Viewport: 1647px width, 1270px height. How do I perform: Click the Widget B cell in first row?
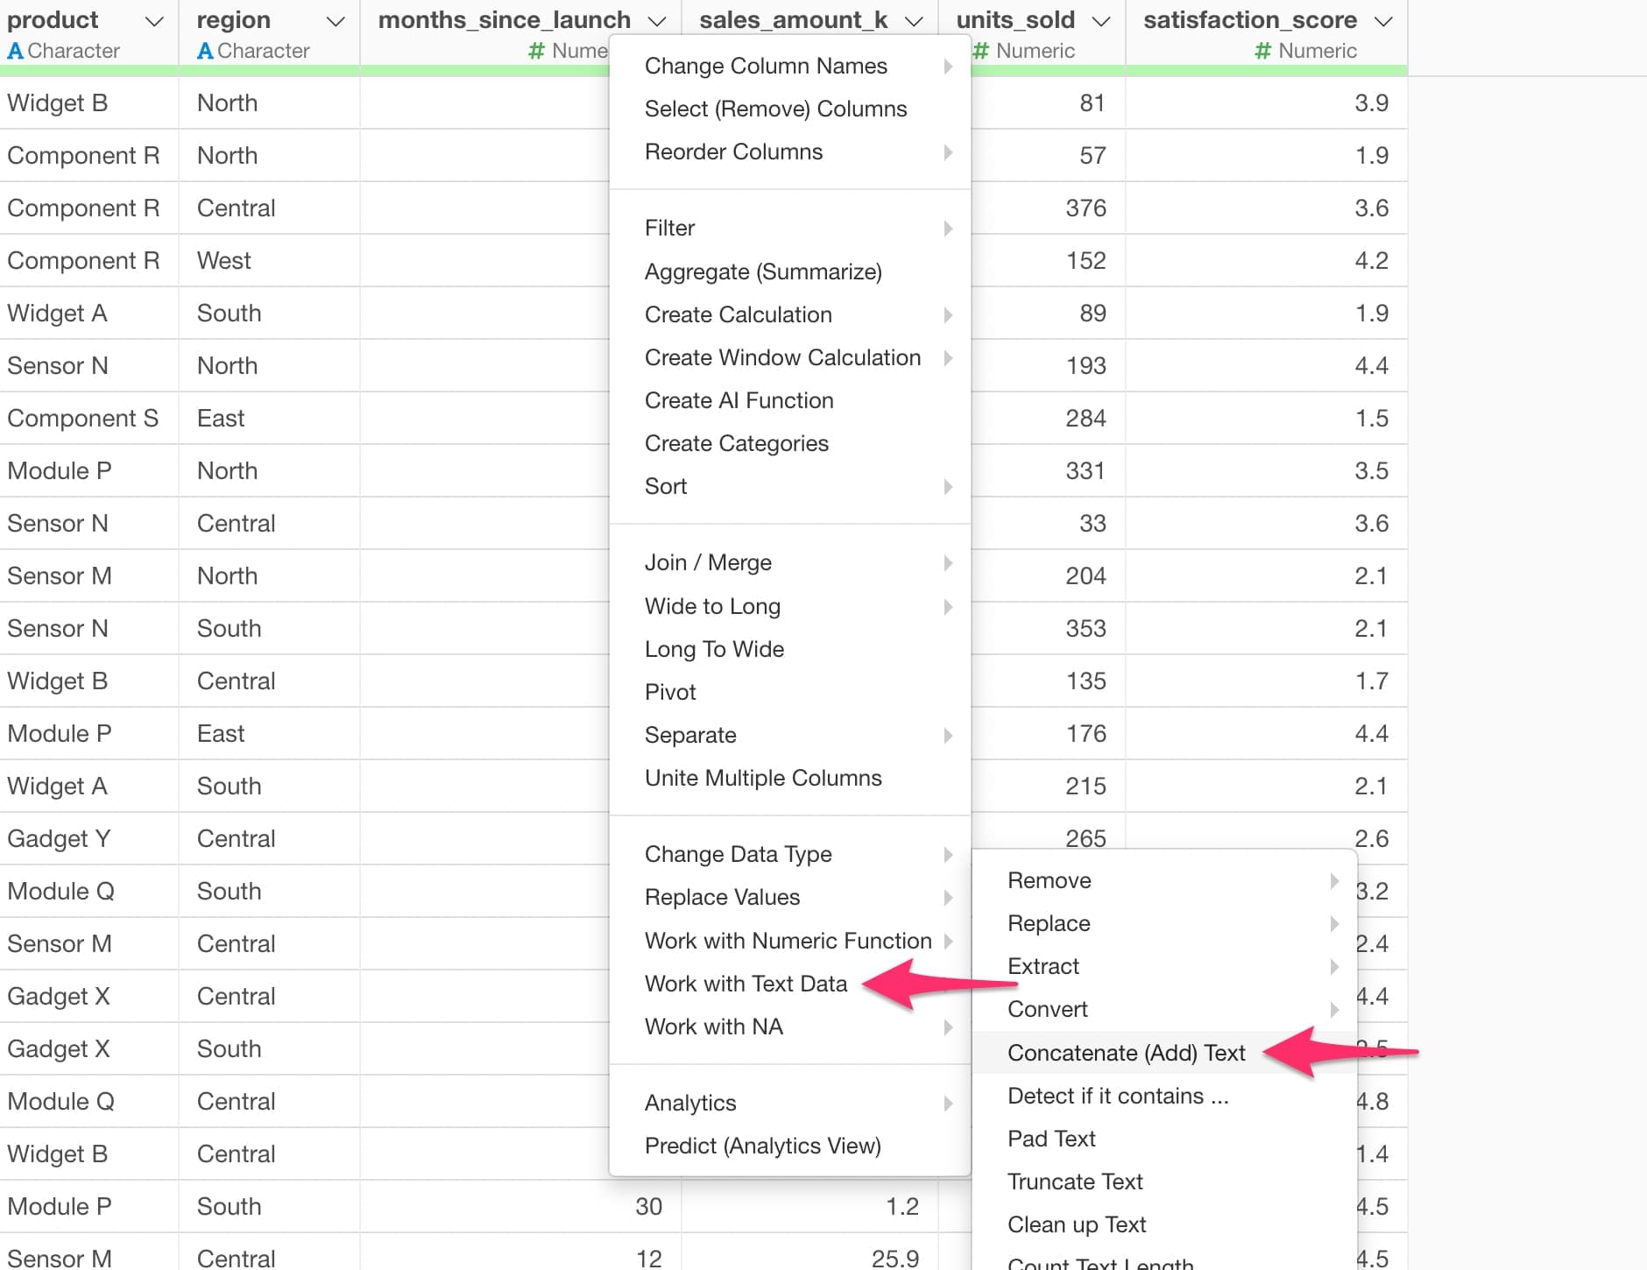[x=58, y=103]
